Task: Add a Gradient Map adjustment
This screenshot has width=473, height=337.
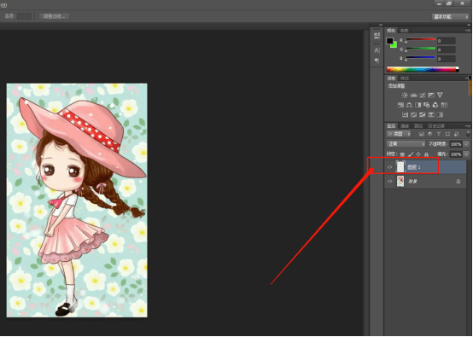Action: coord(440,114)
